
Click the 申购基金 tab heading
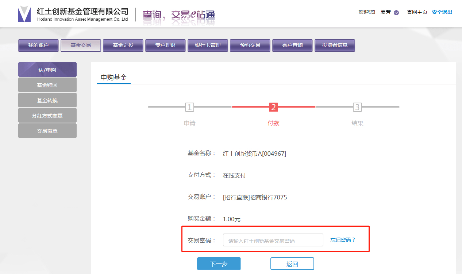click(x=114, y=78)
